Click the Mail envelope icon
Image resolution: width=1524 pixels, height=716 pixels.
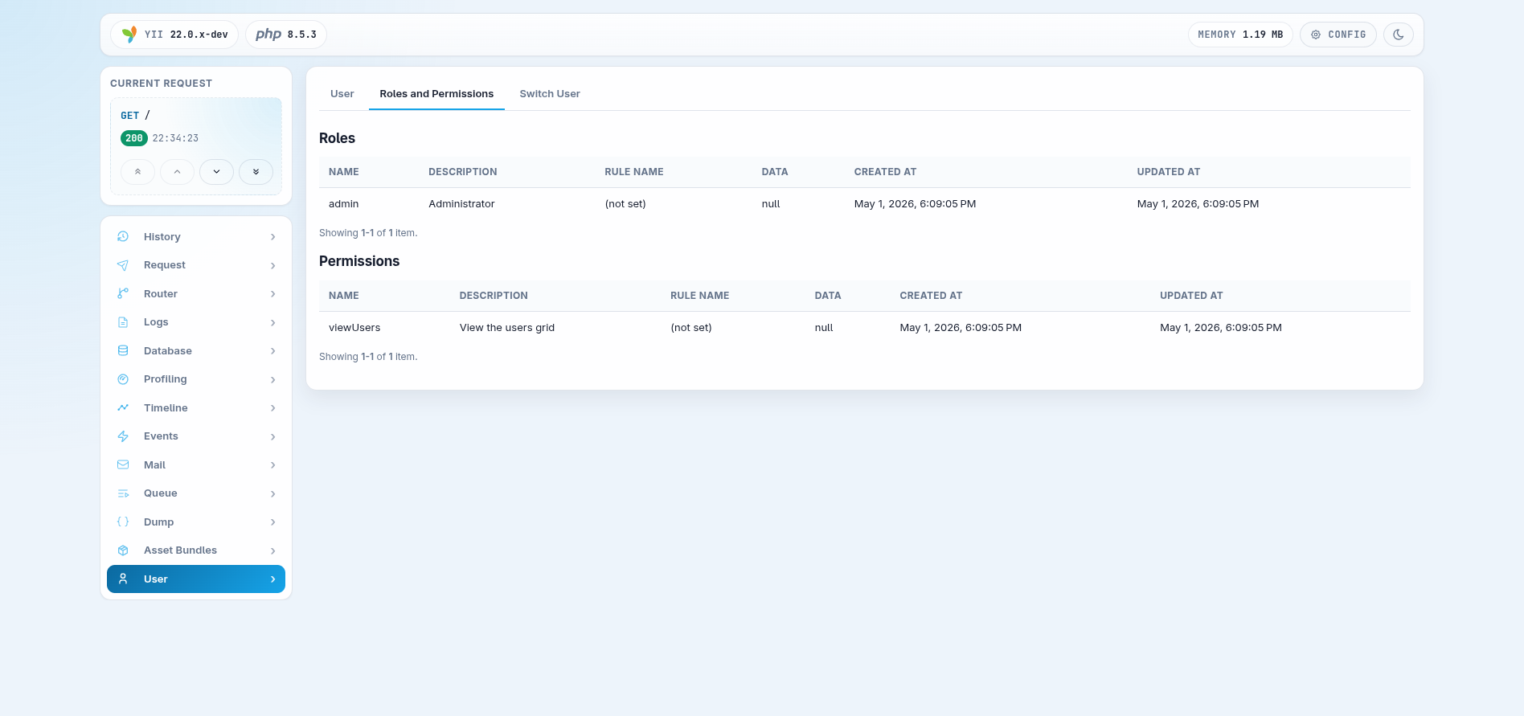(123, 464)
